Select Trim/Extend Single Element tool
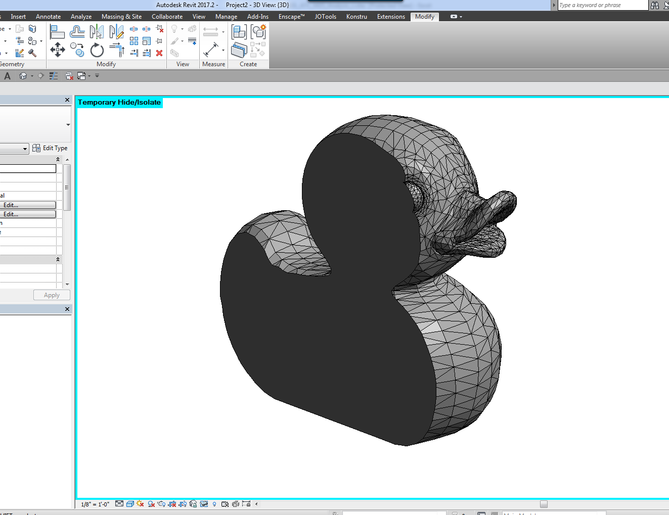 (x=134, y=53)
